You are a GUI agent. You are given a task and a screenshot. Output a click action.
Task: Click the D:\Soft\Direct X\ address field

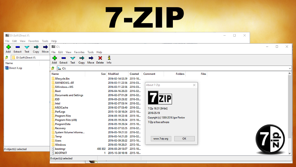[30, 58]
